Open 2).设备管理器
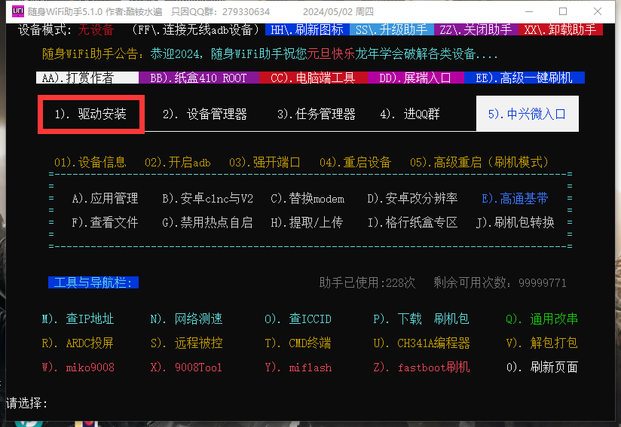The height and width of the screenshot is (427, 621). point(205,114)
